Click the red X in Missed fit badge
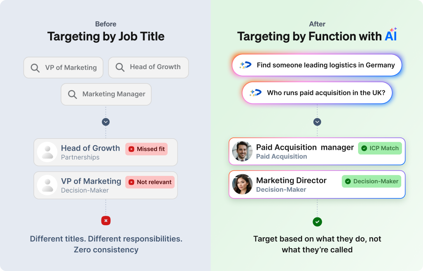The image size is (423, 271). pos(131,149)
